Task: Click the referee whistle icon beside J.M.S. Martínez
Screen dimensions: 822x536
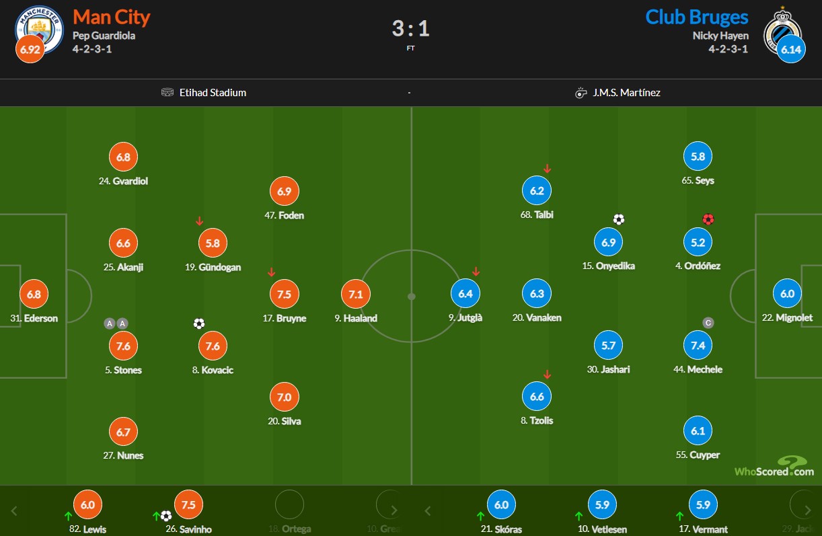Action: [581, 93]
